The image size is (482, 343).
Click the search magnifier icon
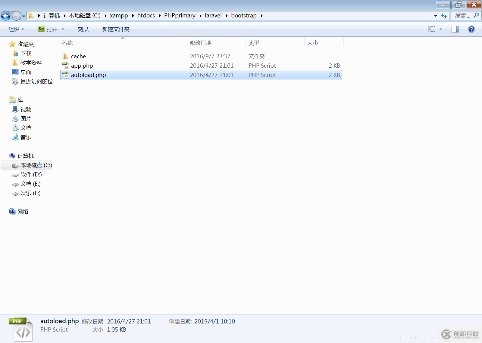[x=476, y=15]
